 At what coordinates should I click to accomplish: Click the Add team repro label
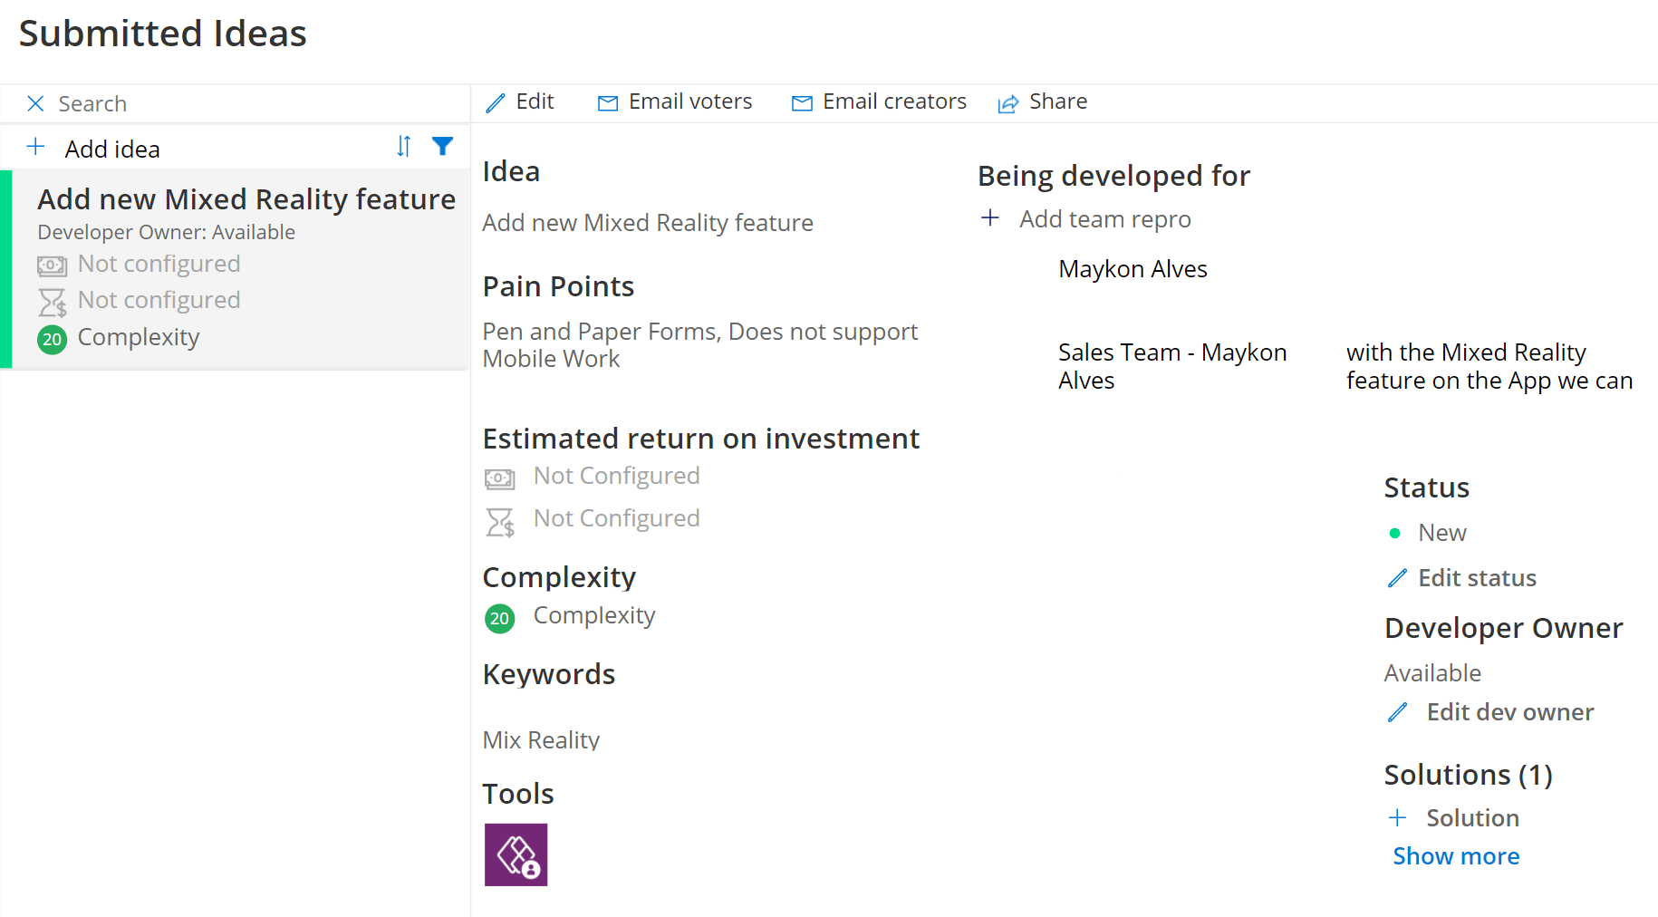point(1104,219)
